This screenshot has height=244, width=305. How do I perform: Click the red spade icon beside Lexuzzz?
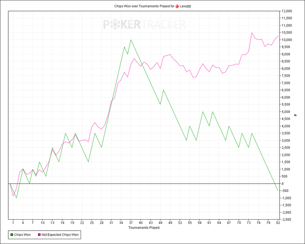(177, 6)
